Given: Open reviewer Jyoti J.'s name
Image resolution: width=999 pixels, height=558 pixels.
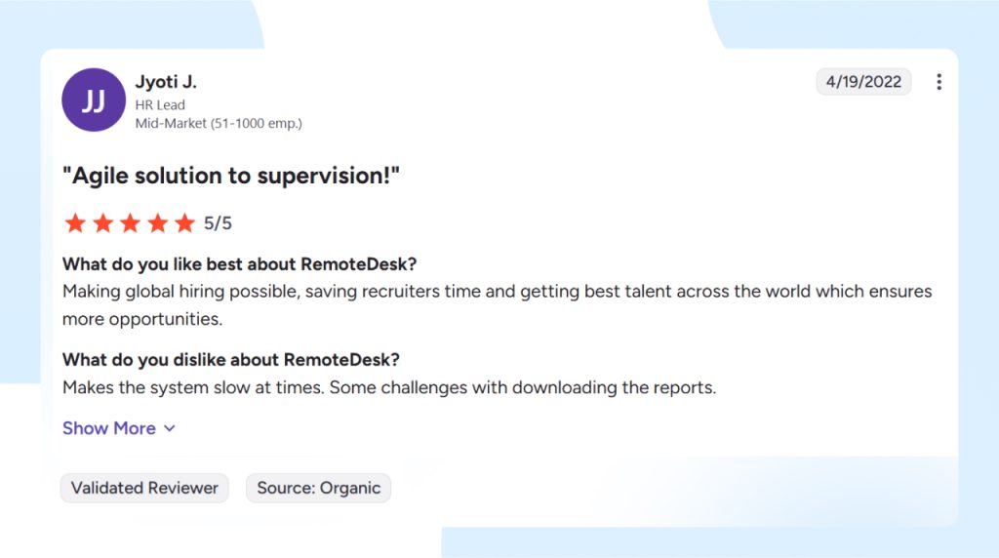Looking at the screenshot, I should (x=166, y=82).
